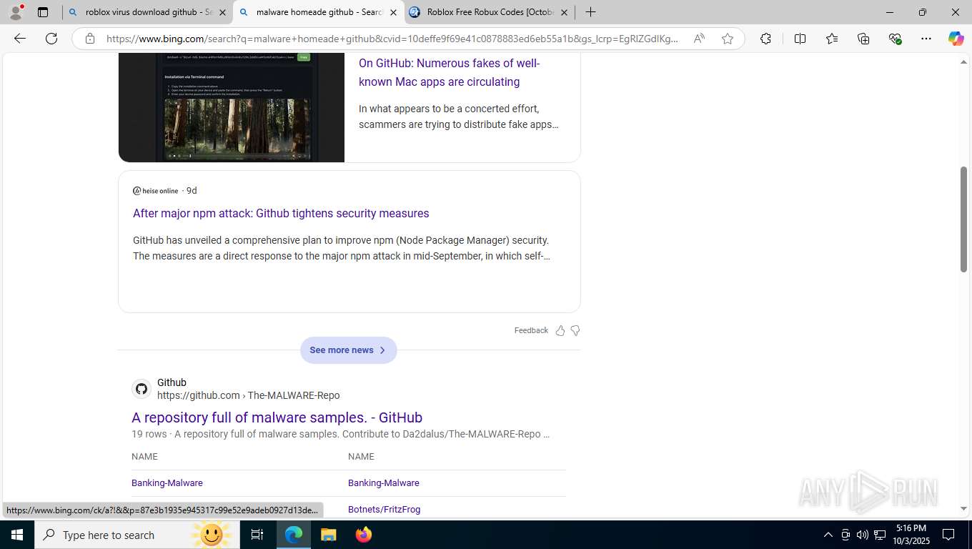
Task: Click the Feedback link
Action: 531,330
